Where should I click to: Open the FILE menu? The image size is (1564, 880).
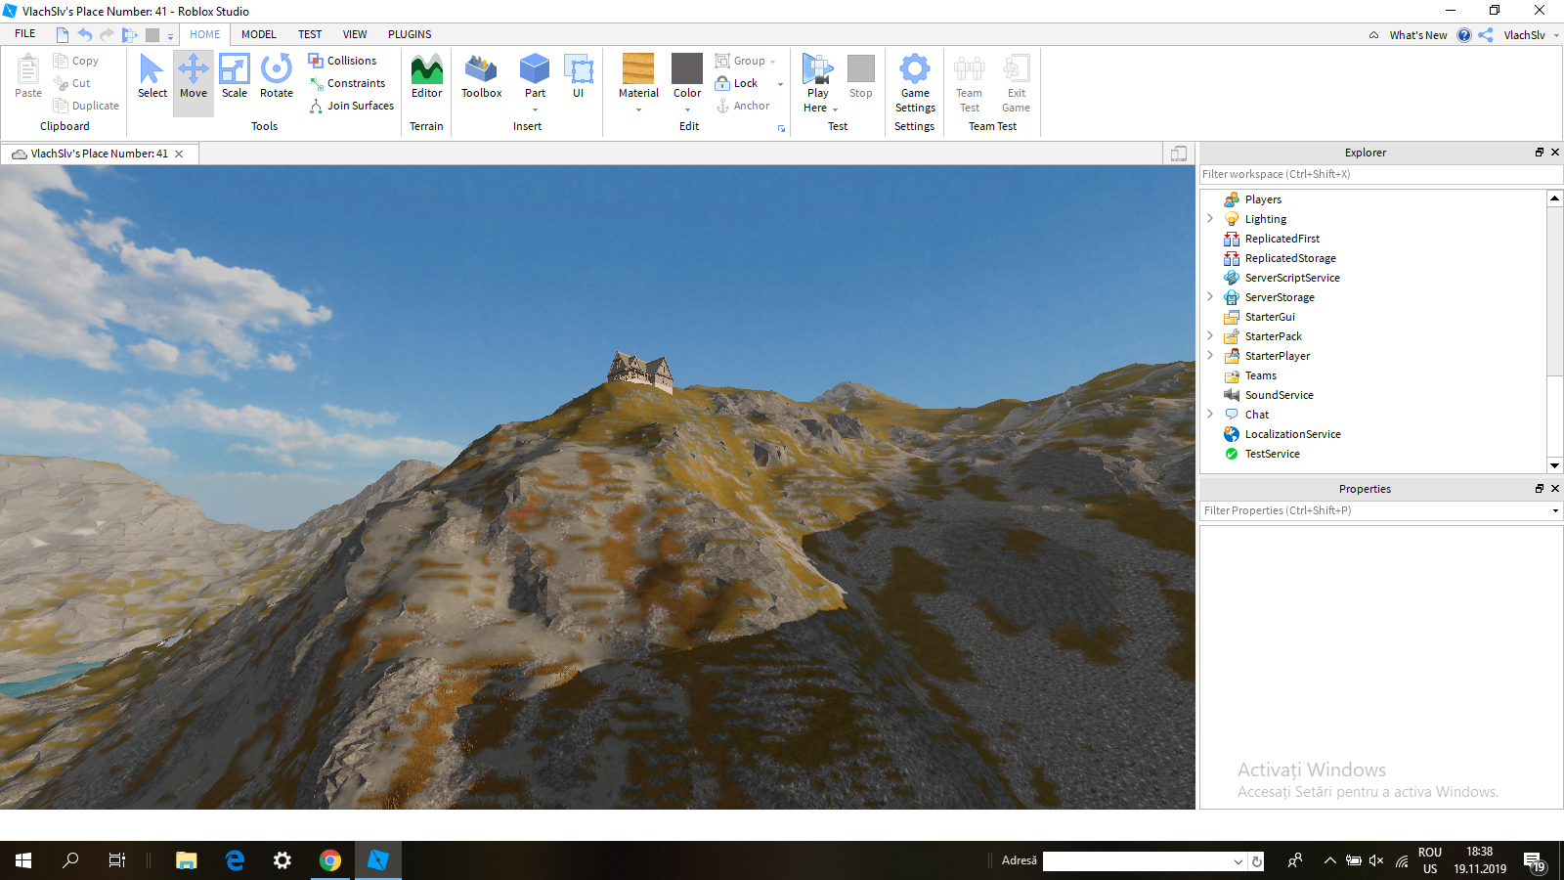coord(25,34)
